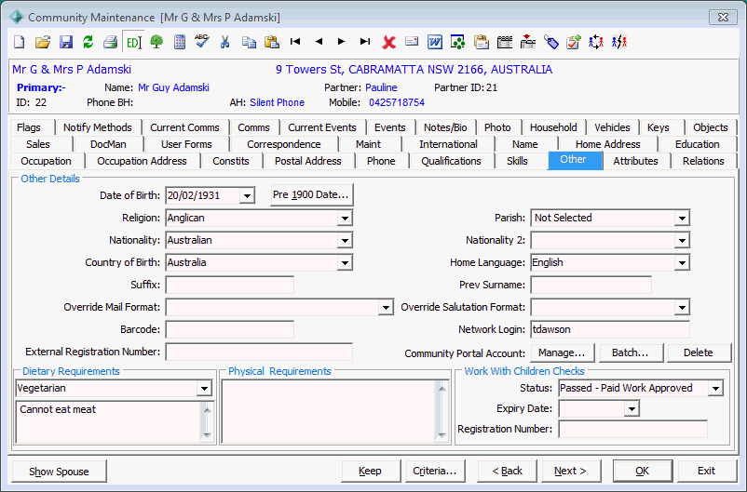The height and width of the screenshot is (492, 747).
Task: Click the New blank record toolbar icon
Action: click(x=19, y=43)
